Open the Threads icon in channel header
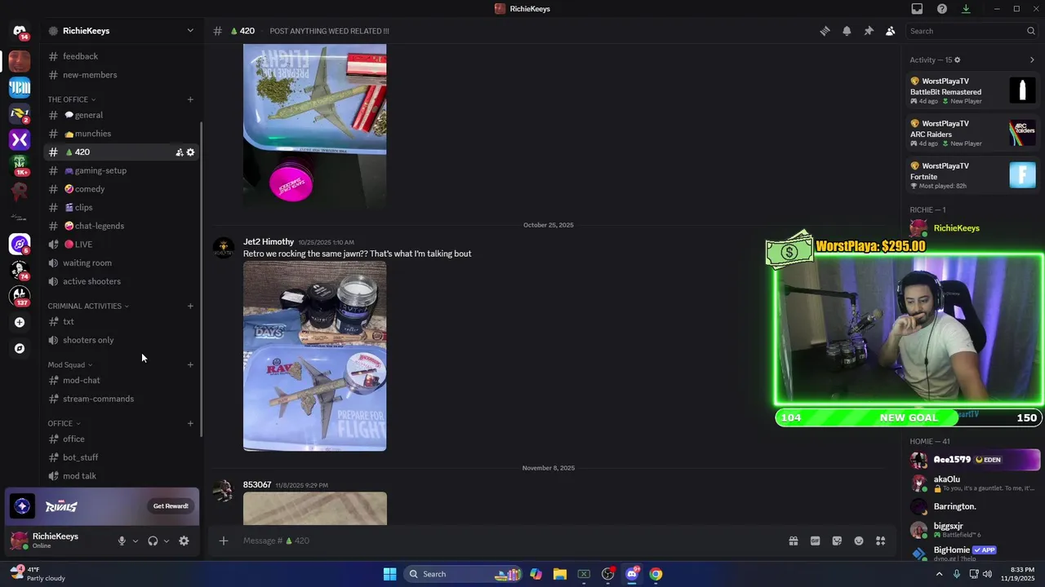 (x=825, y=31)
